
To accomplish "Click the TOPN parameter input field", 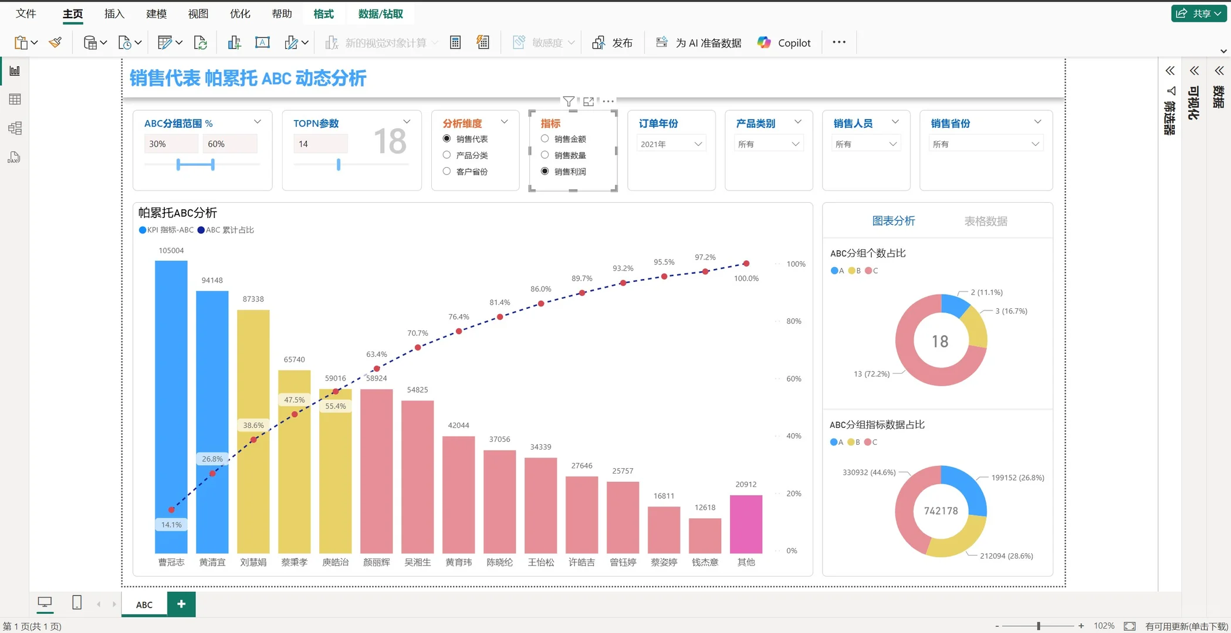I will click(320, 143).
